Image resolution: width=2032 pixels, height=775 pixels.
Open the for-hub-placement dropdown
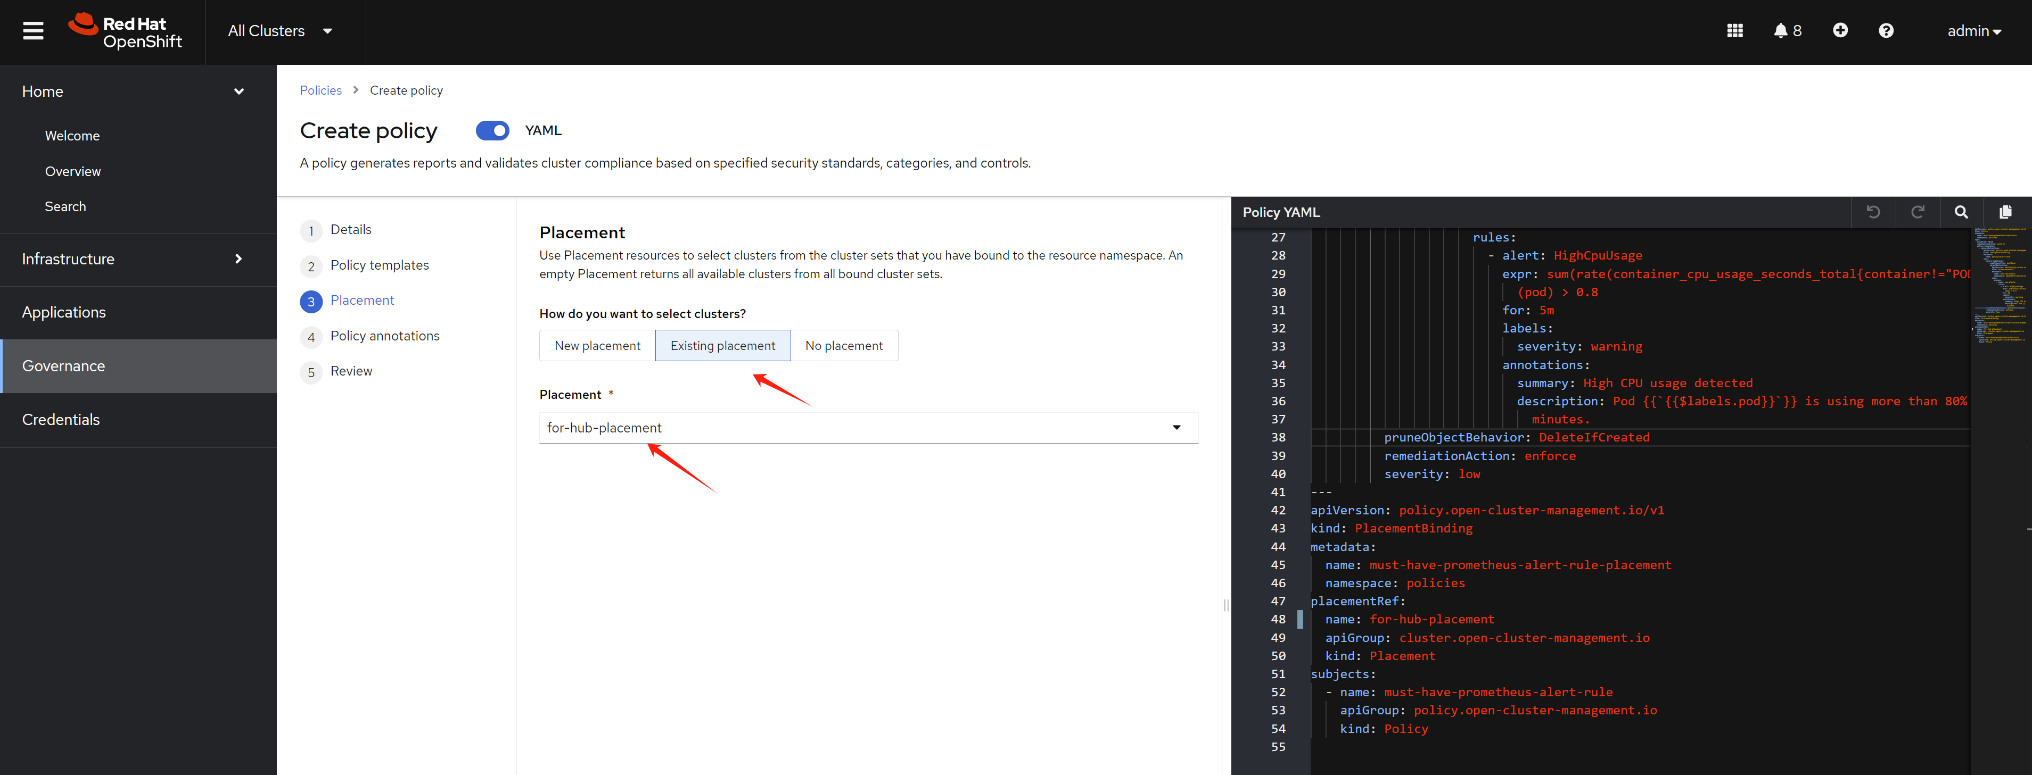868,428
